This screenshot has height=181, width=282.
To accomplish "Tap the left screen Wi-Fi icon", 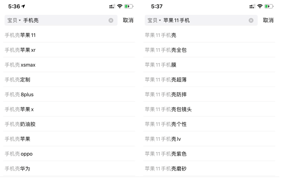I will pyautogui.click(x=120, y=6).
